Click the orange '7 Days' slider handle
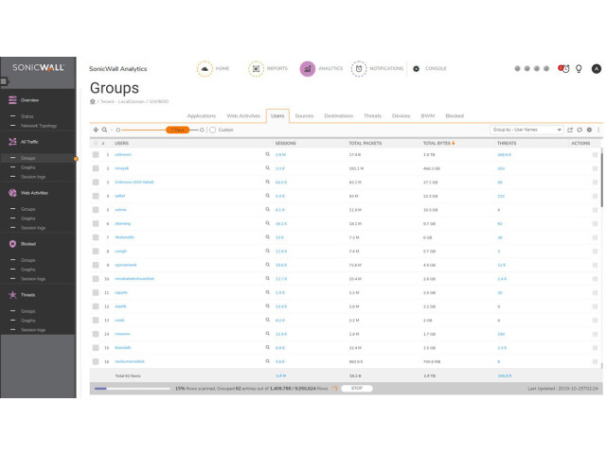This screenshot has height=454, width=606. (x=177, y=130)
